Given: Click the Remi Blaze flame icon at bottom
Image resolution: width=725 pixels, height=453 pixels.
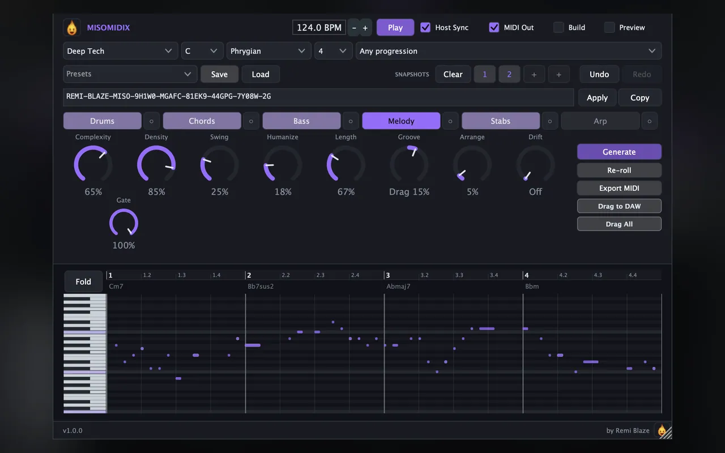Looking at the screenshot, I should click(x=661, y=430).
